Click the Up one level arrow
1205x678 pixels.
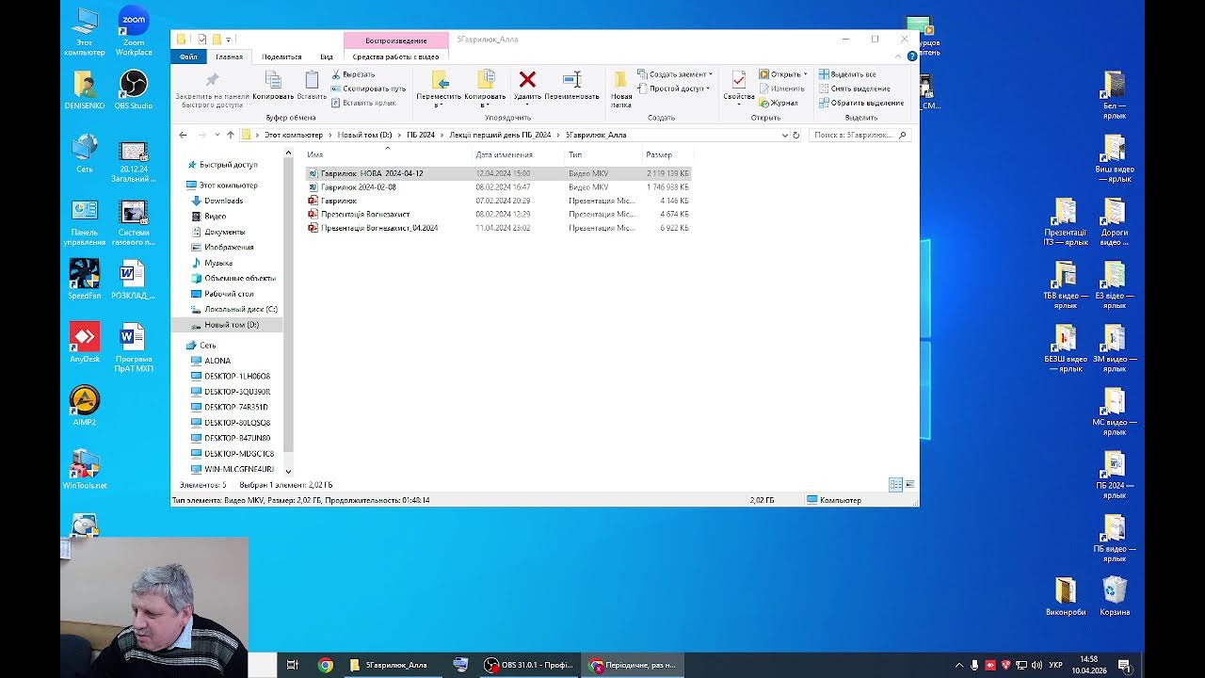point(231,135)
